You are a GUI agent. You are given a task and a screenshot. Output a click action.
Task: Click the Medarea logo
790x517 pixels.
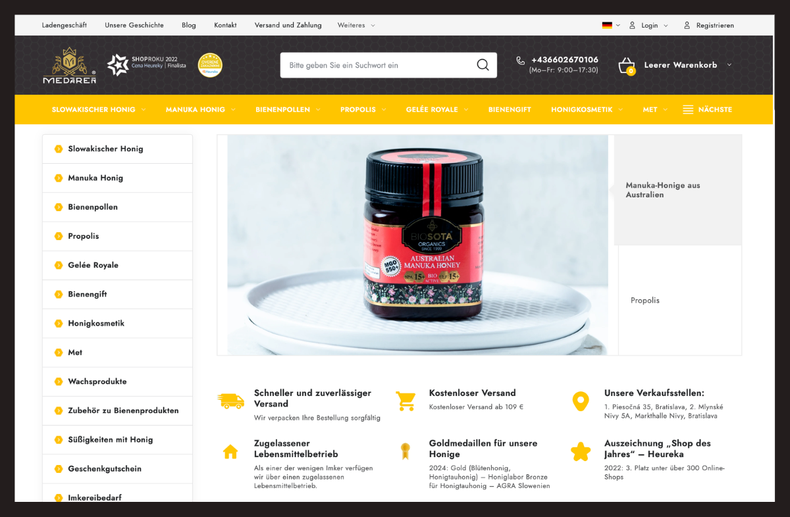click(x=70, y=65)
